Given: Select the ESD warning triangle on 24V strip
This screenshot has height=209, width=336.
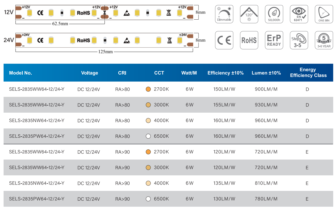Looking at the screenshot, I should tap(126, 40).
